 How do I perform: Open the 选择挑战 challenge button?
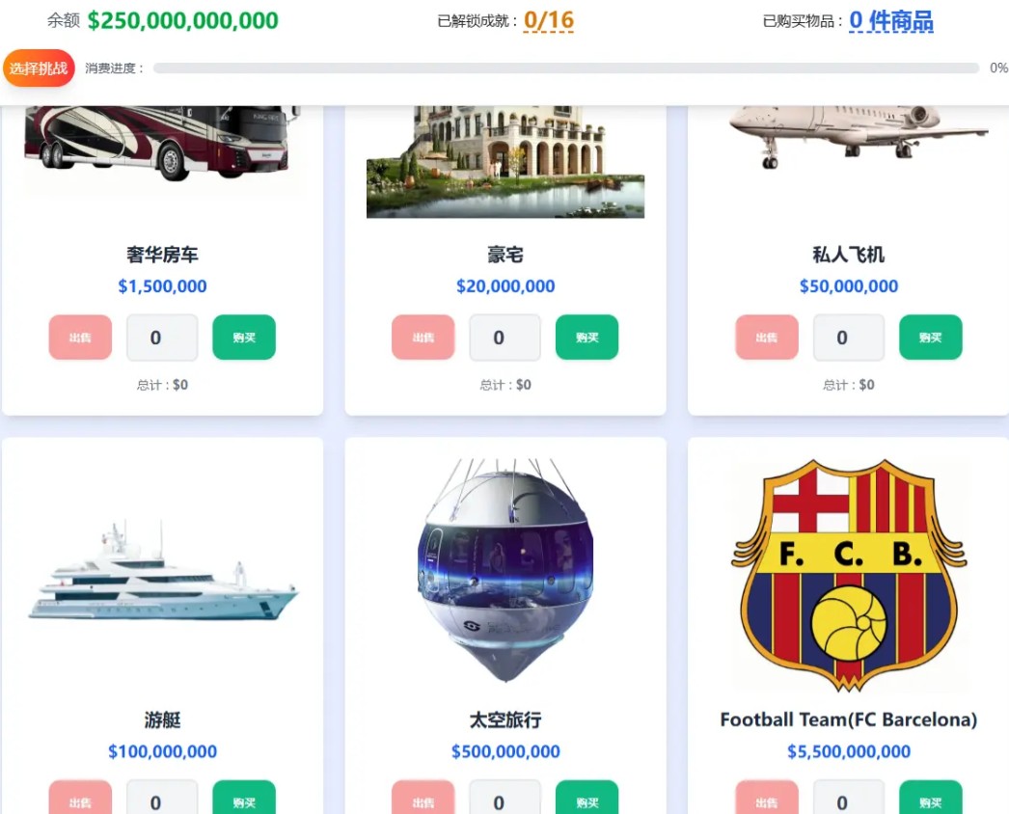pos(39,68)
